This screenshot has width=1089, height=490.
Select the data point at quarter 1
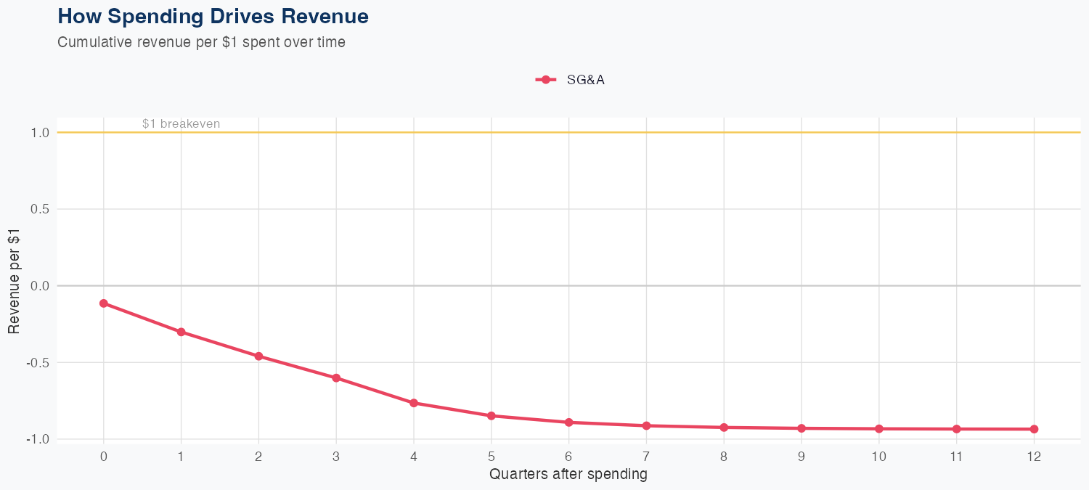click(x=181, y=332)
